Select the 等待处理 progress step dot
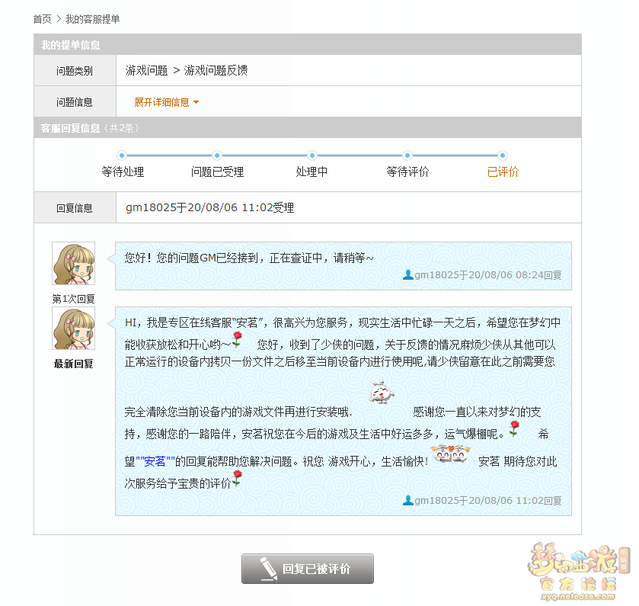Viewport: 639px width, 606px height. [121, 156]
